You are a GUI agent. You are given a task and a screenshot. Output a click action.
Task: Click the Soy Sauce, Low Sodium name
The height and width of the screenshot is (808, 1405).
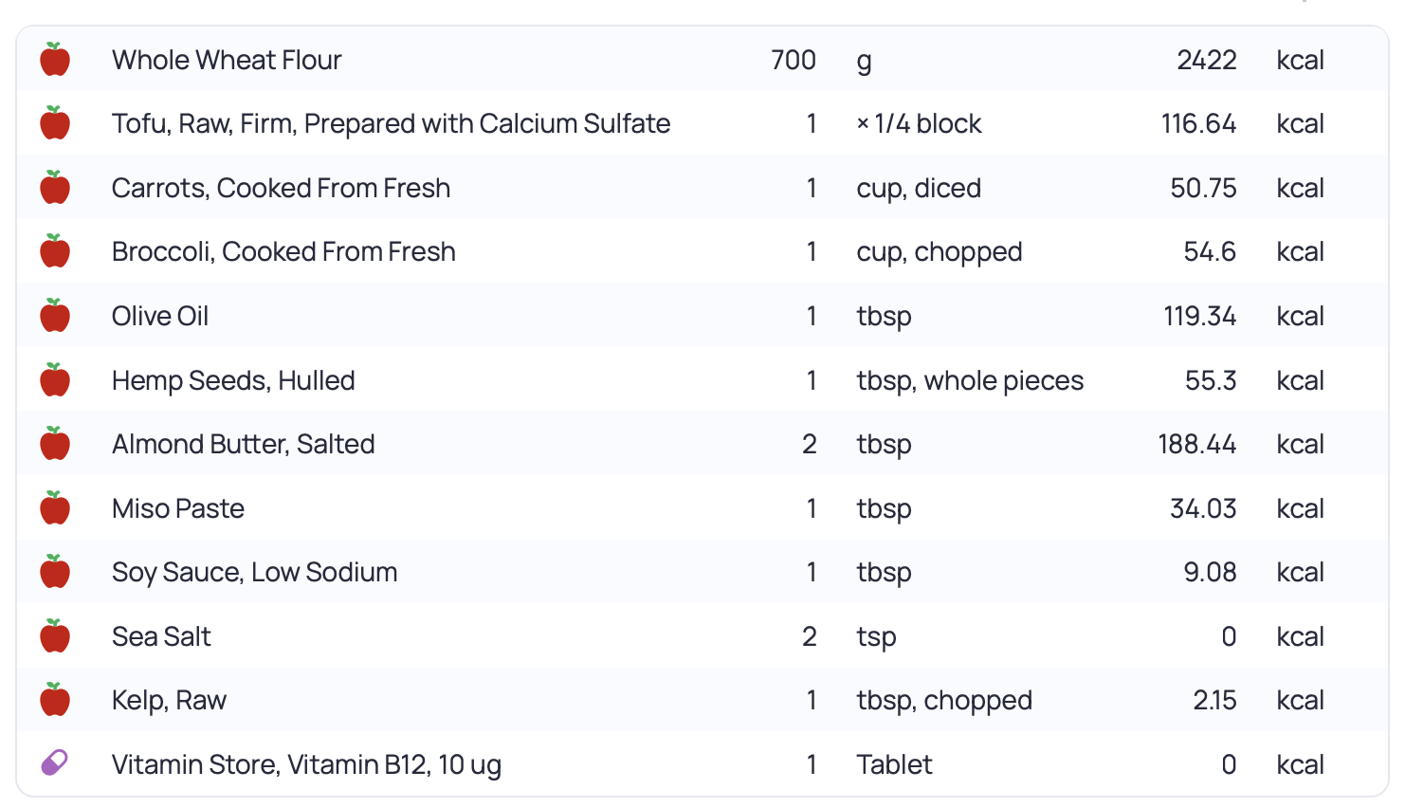(x=254, y=572)
